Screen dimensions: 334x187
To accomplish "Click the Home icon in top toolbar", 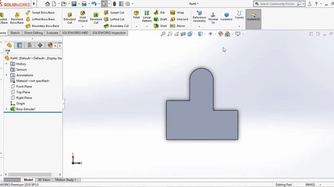I will click(x=47, y=4).
